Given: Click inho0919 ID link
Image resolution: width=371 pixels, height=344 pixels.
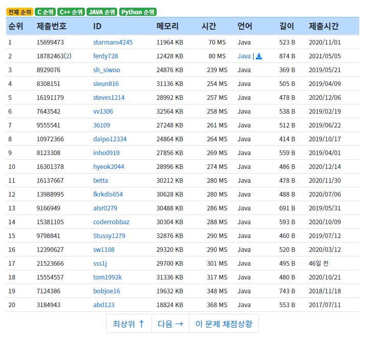Looking at the screenshot, I should point(106,153).
